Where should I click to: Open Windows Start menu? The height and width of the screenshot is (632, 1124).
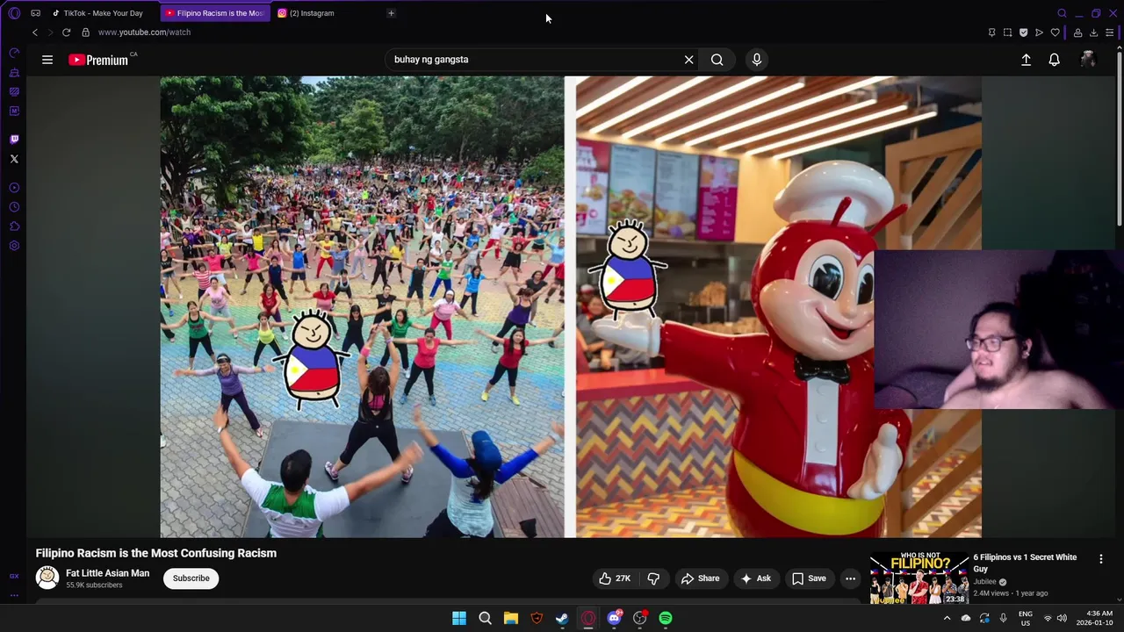[459, 618]
